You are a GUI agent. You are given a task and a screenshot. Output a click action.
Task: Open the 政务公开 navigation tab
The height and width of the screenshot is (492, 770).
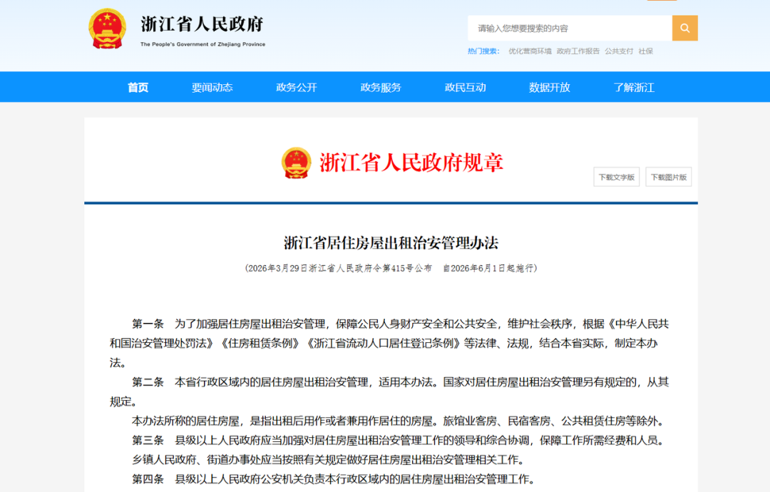point(297,88)
